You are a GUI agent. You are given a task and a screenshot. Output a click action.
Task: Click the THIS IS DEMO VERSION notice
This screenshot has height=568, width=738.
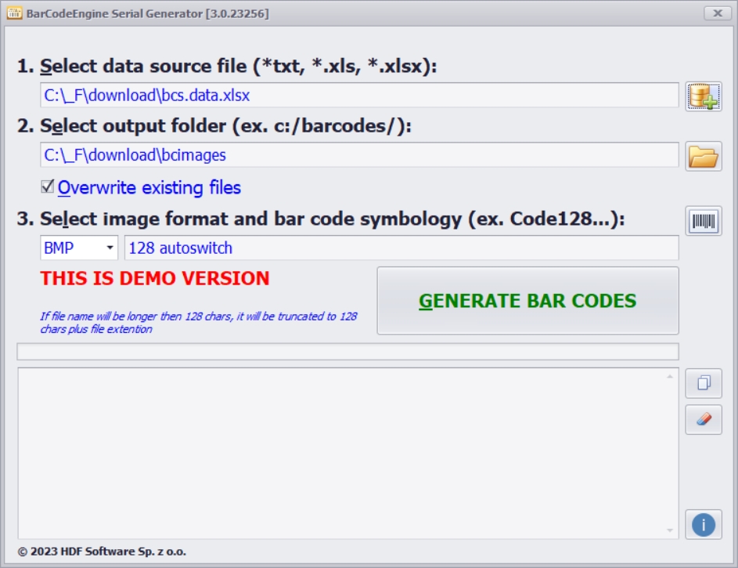155,279
